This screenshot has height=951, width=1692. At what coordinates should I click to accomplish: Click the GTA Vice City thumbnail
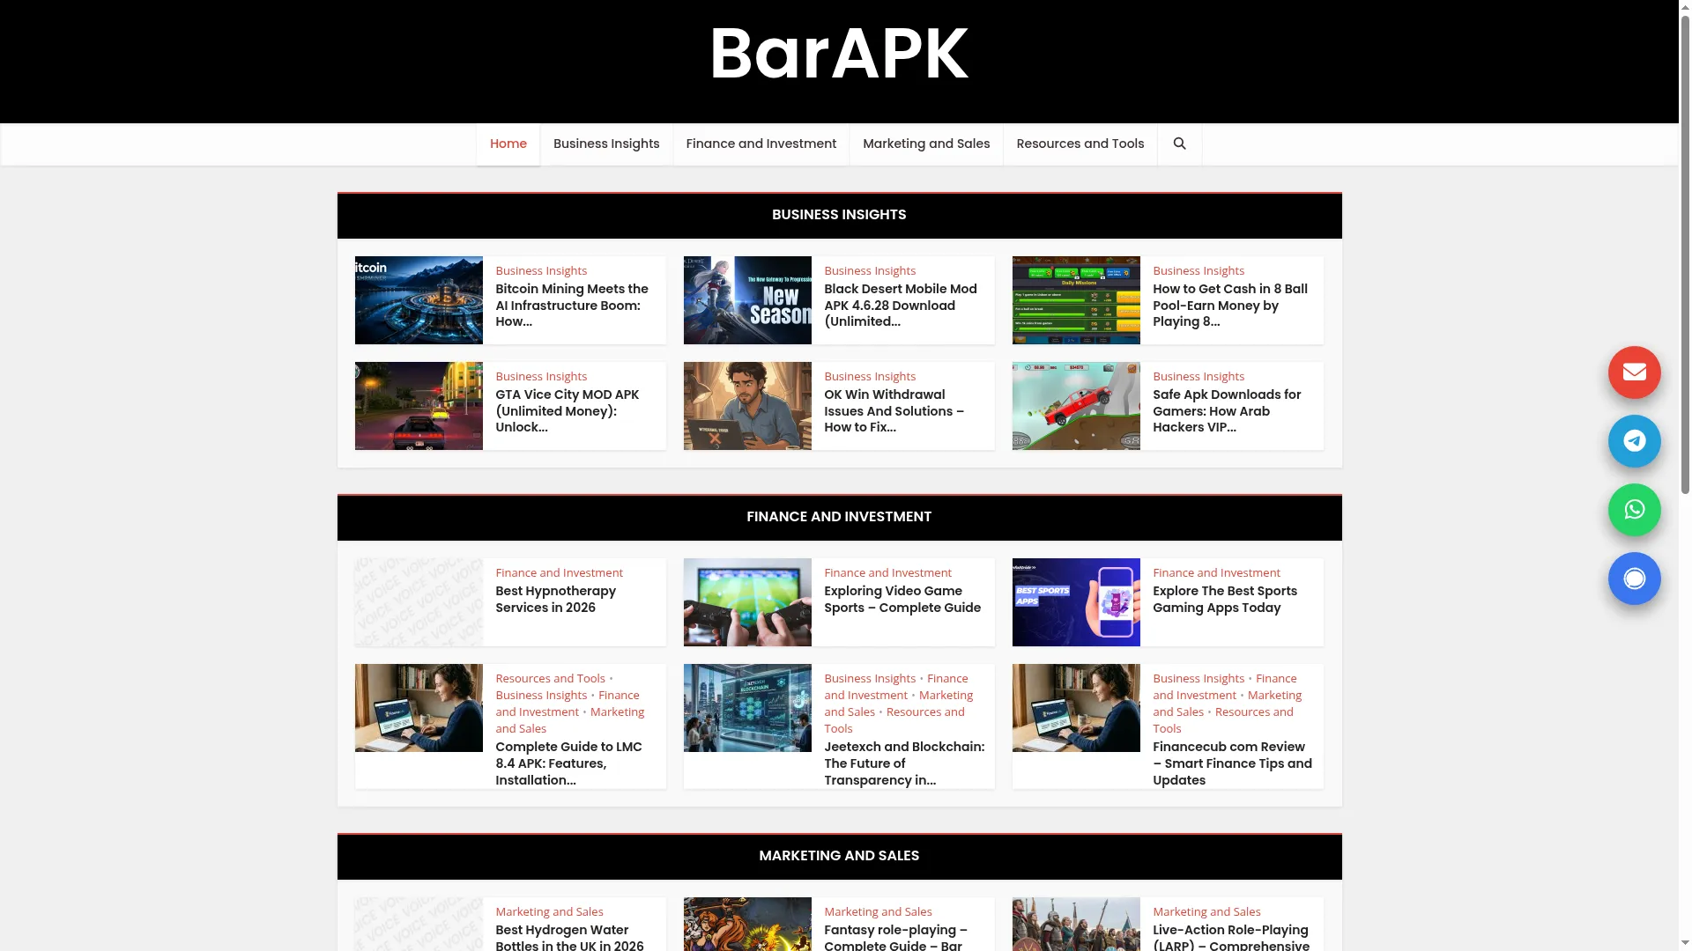point(419,406)
